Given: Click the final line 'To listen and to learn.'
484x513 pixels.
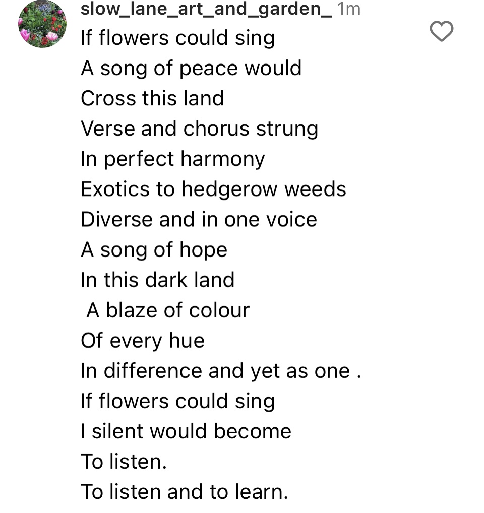Looking at the screenshot, I should (x=185, y=492).
